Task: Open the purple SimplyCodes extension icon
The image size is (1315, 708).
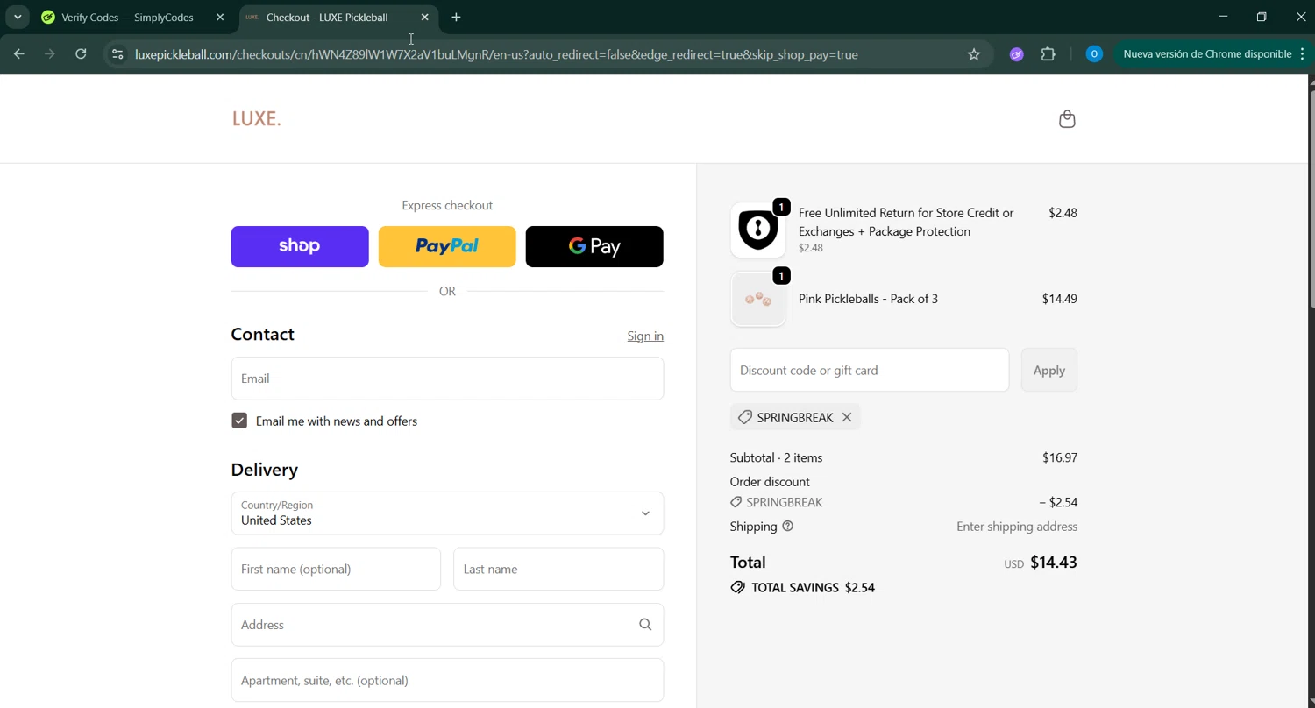Action: tap(1017, 54)
